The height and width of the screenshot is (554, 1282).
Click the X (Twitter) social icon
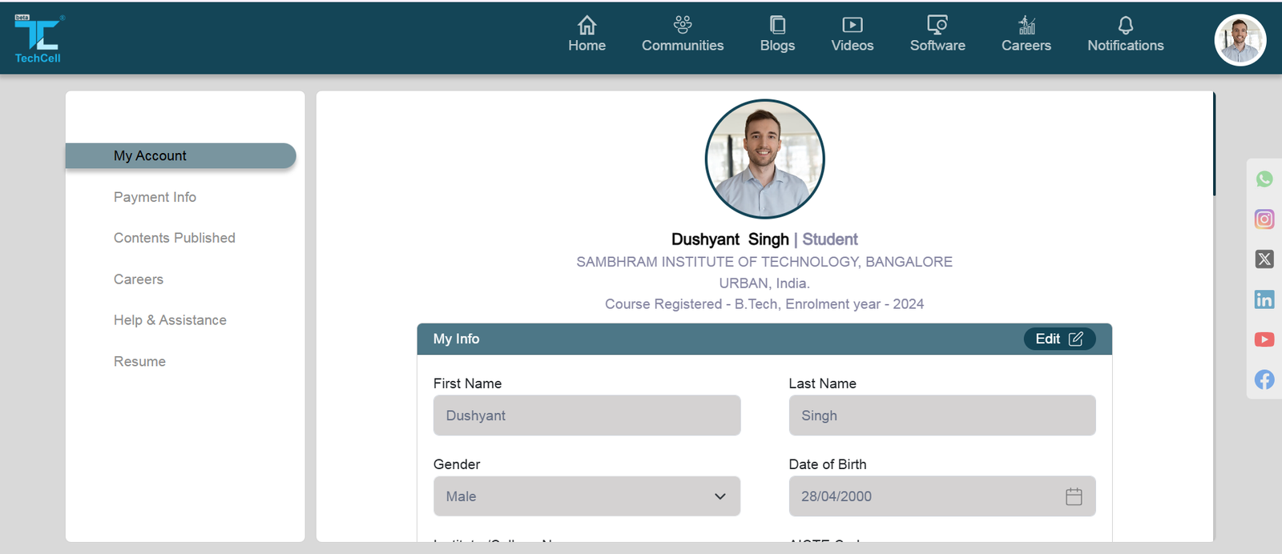(1264, 259)
